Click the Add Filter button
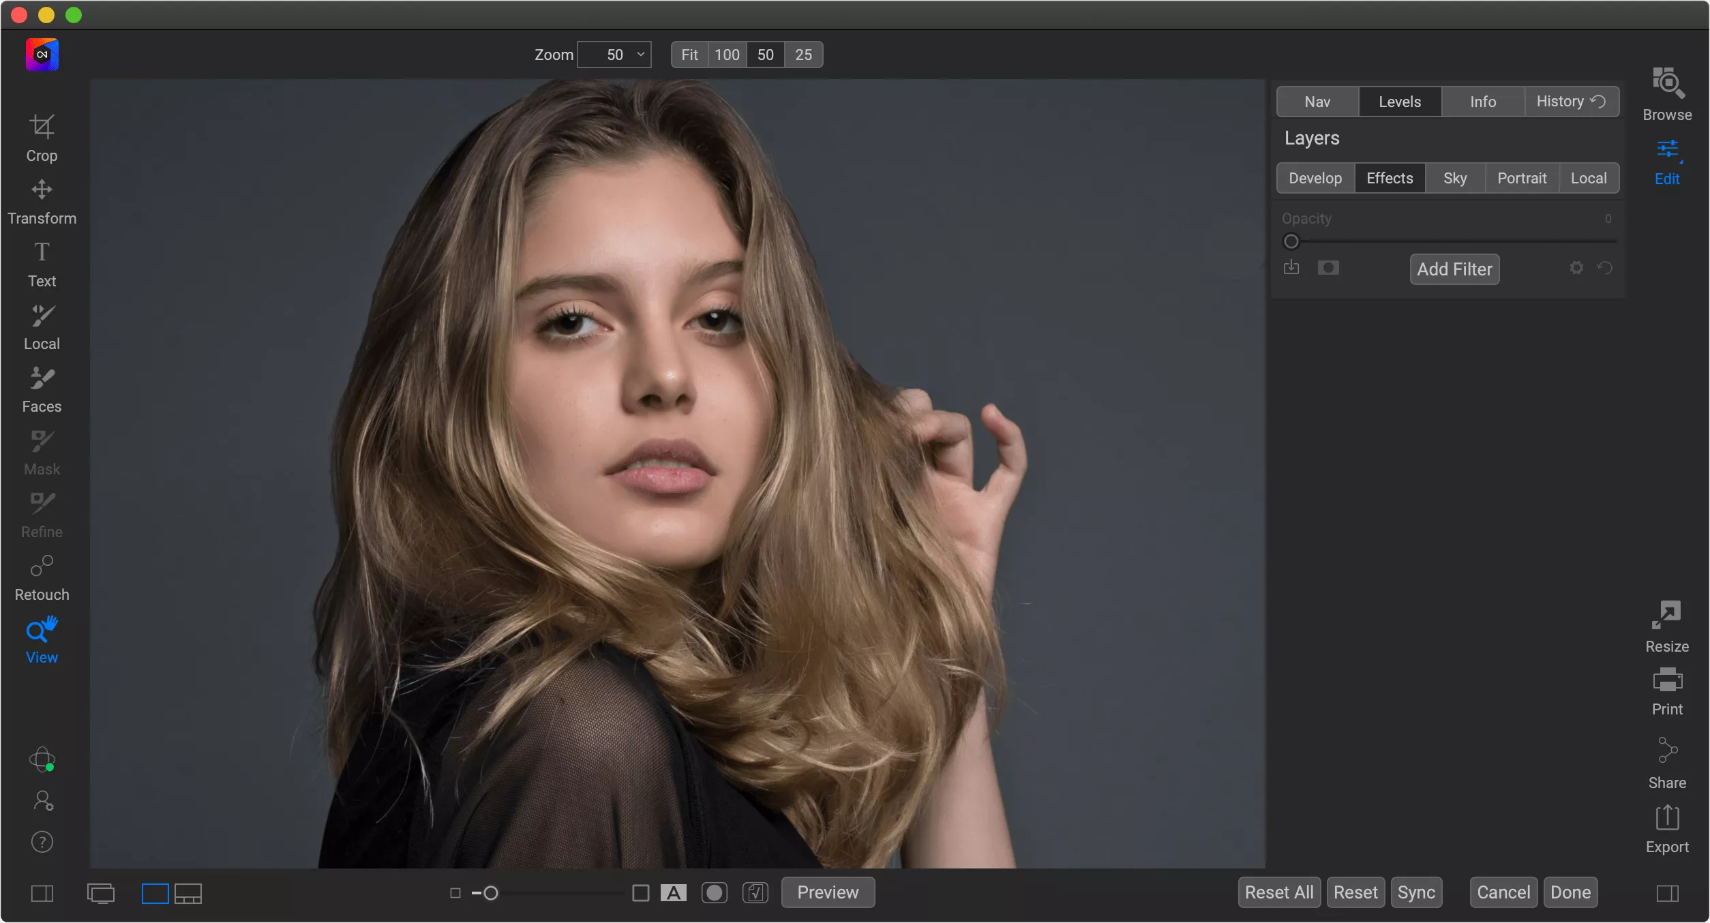 point(1454,269)
